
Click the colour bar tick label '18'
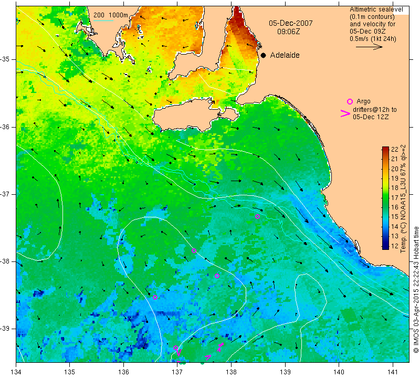395,188
